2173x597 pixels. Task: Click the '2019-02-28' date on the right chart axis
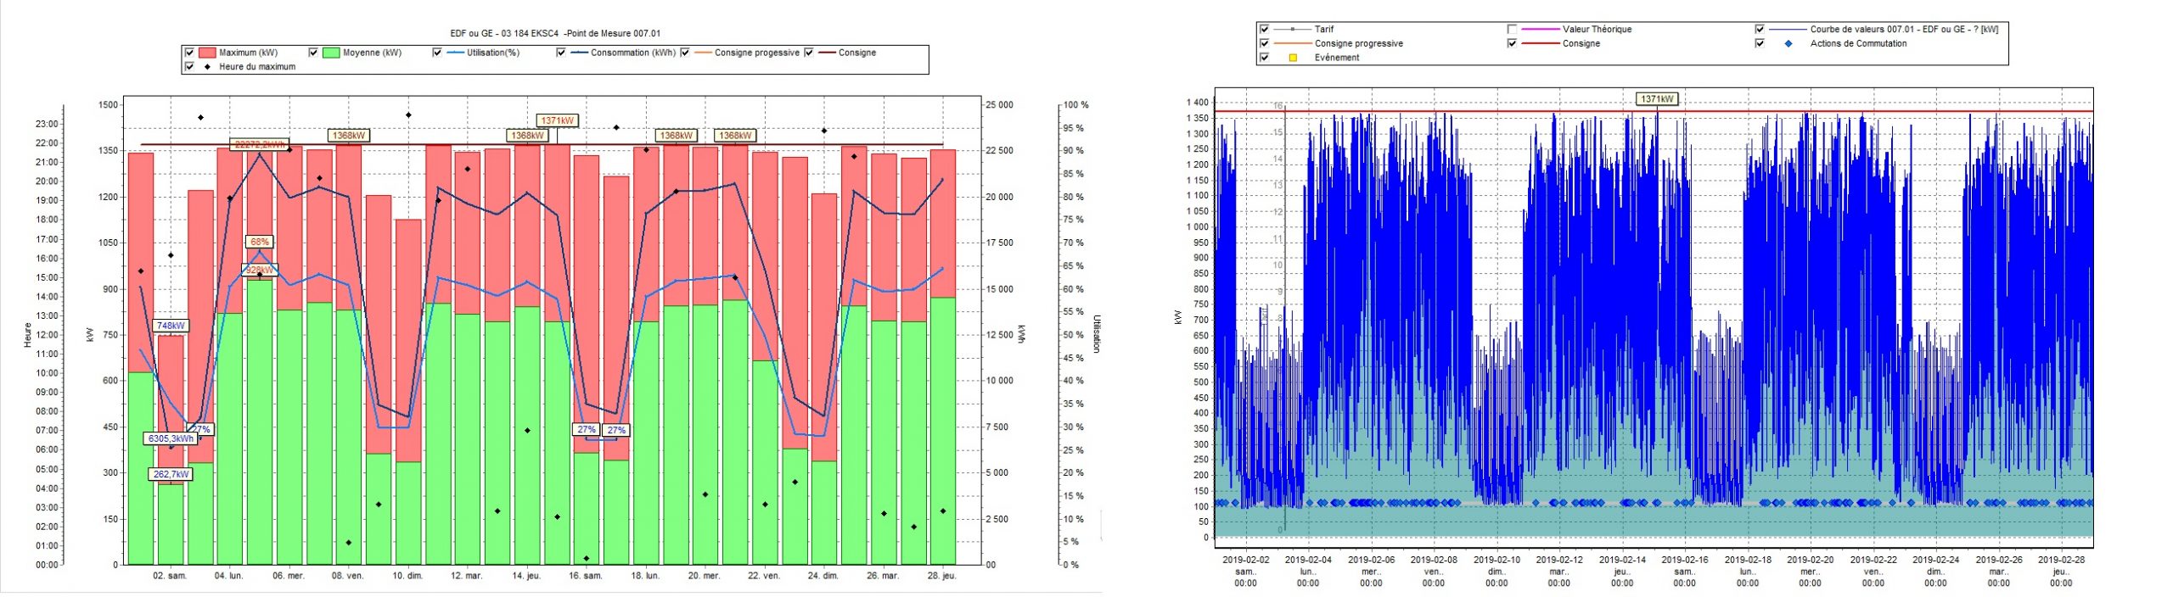[x=2061, y=560]
